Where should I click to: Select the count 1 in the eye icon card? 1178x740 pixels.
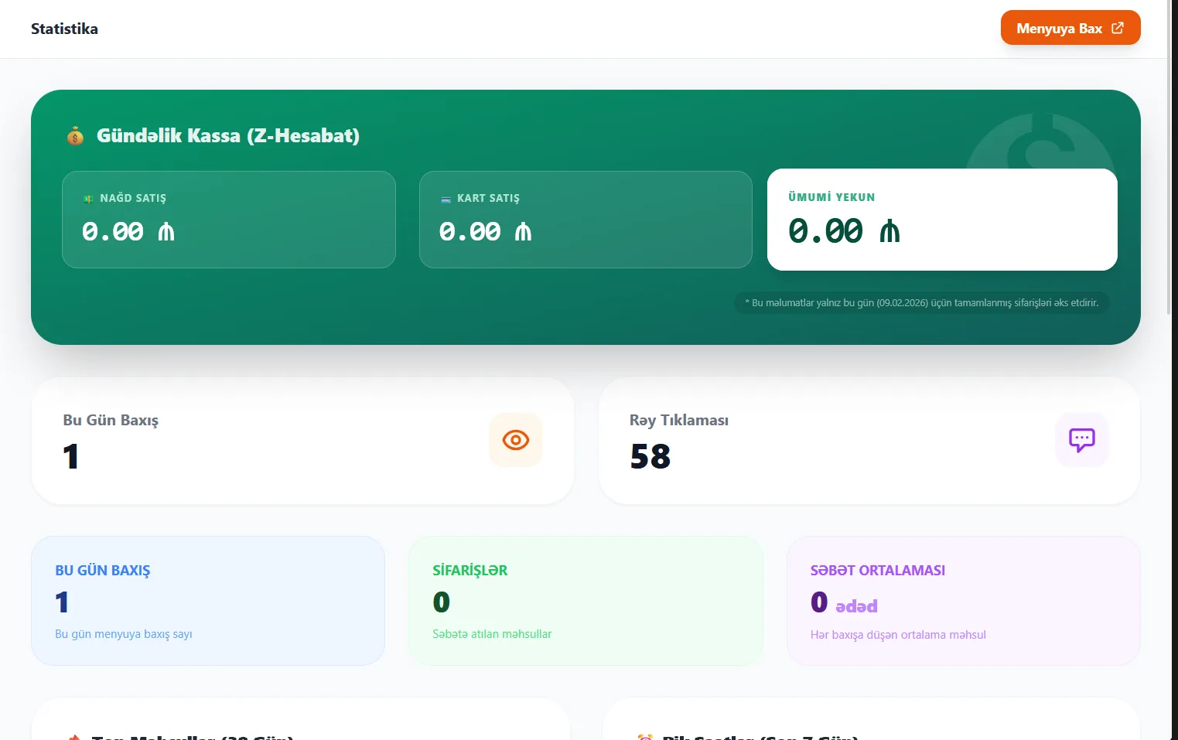70,456
